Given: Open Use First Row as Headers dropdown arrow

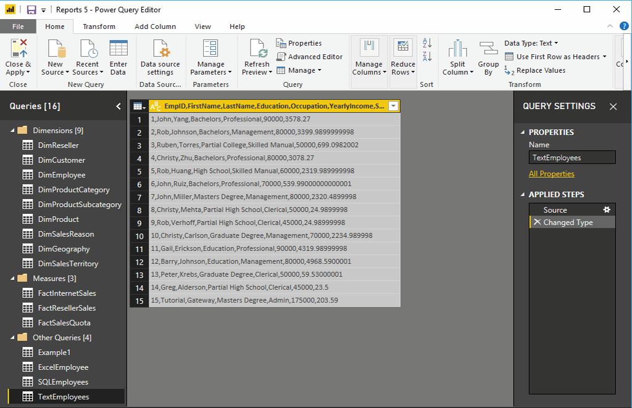Looking at the screenshot, I should tap(605, 57).
